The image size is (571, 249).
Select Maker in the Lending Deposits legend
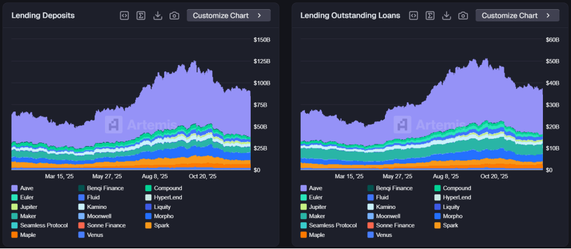[x=29, y=216]
